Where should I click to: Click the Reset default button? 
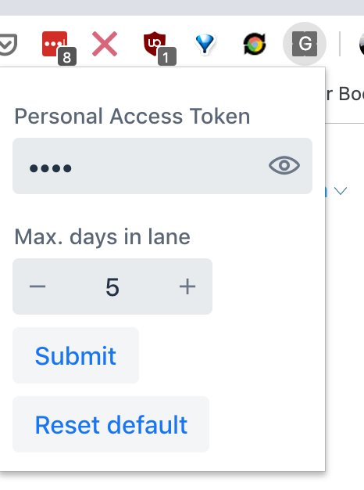pos(111,424)
